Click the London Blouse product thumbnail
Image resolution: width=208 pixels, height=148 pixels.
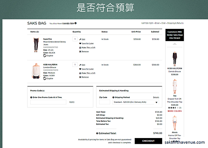pos(36,71)
